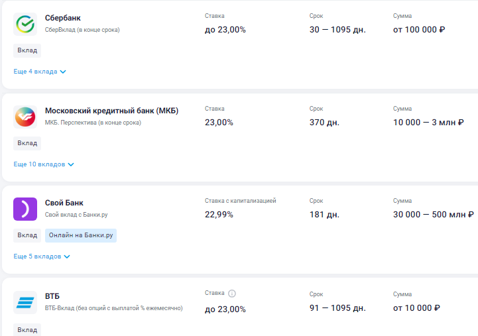Expand «Еще 10 вкладов» under MKB
This screenshot has height=336, width=478.
tap(44, 164)
